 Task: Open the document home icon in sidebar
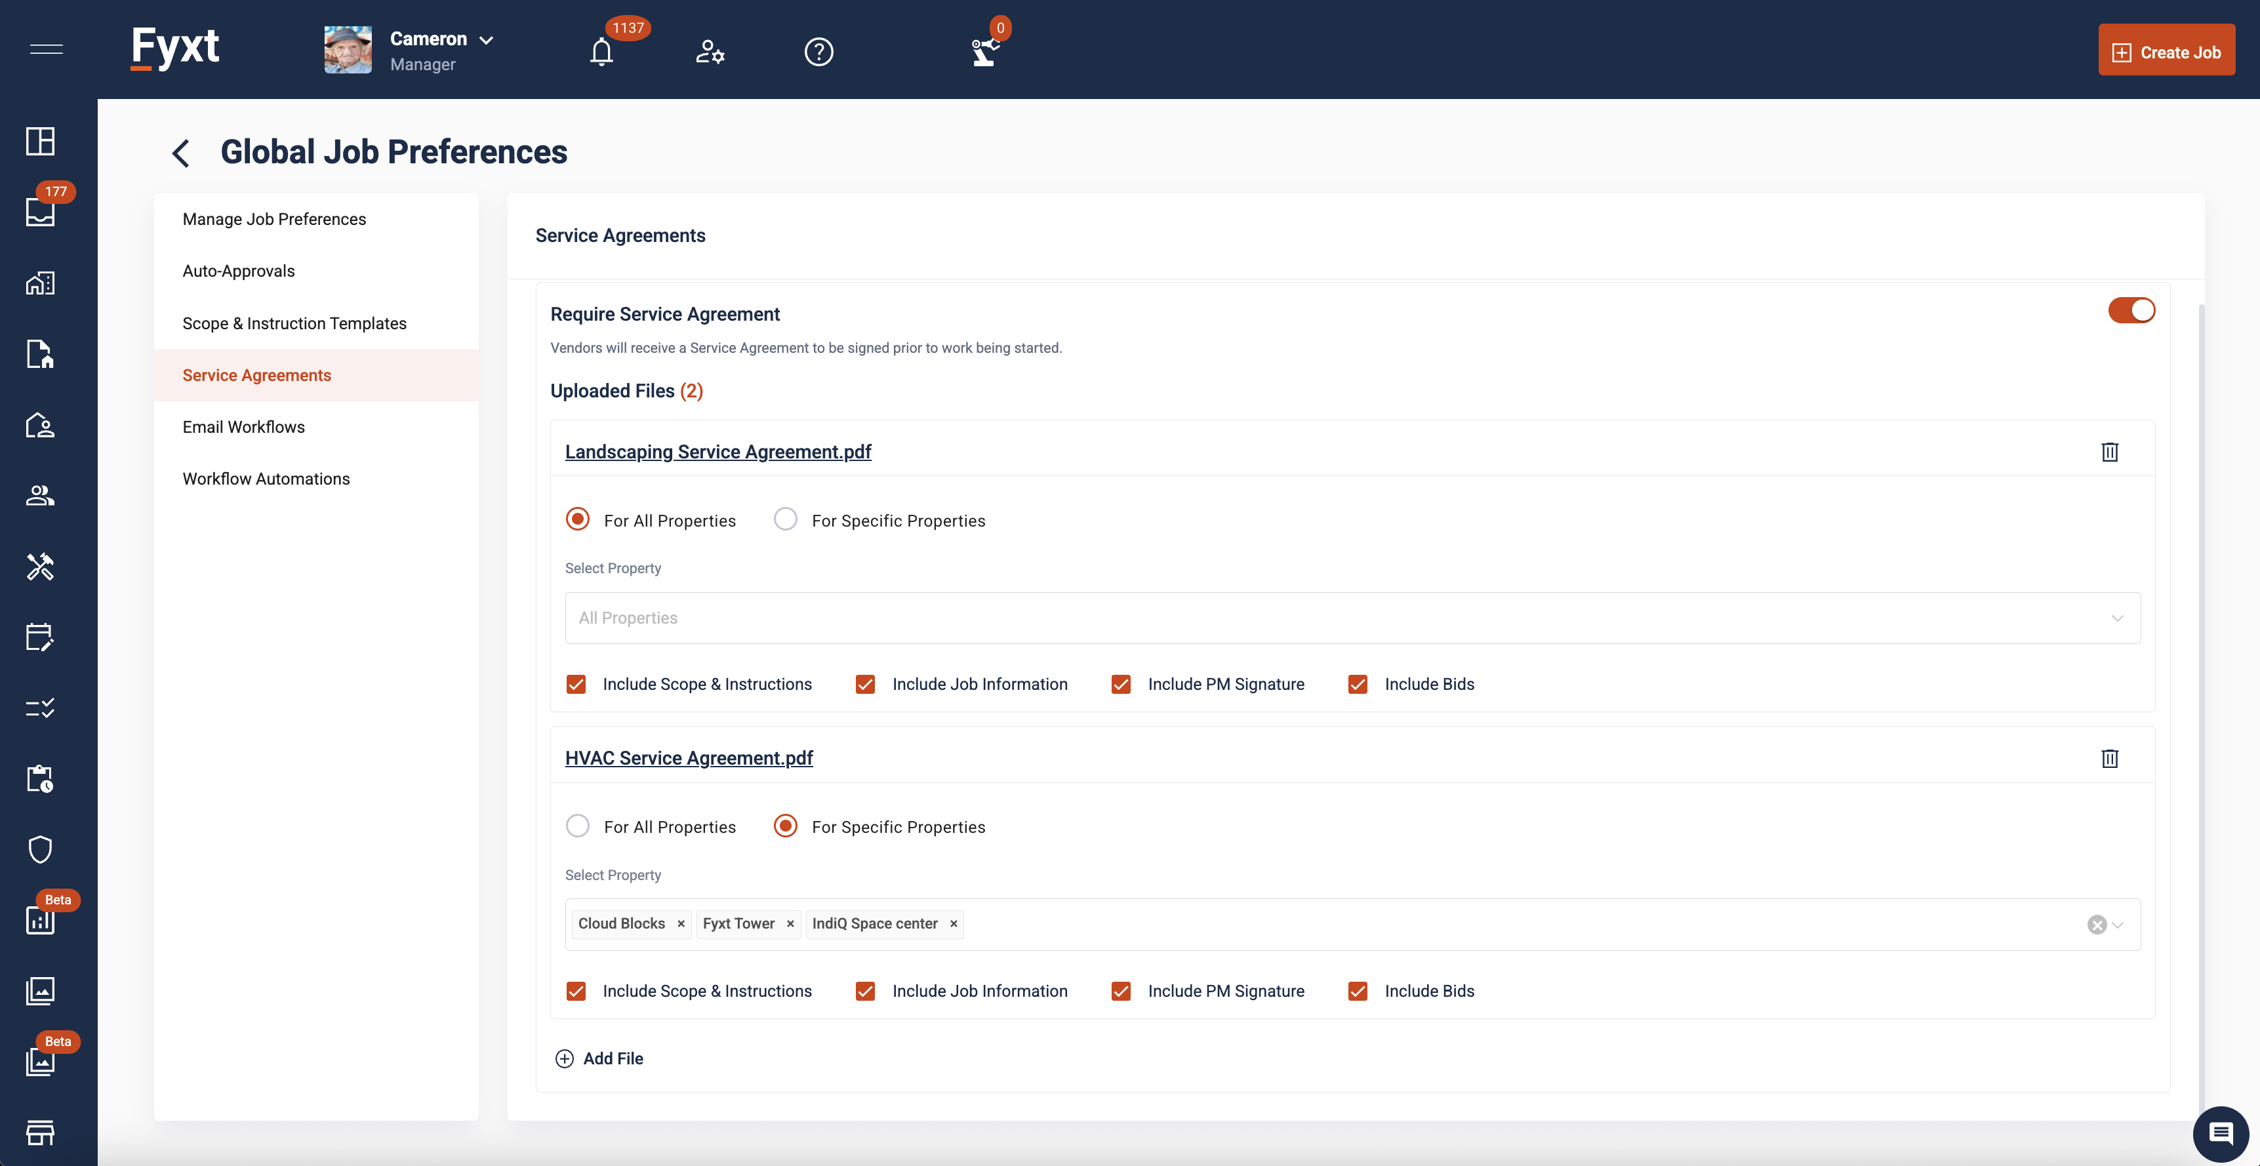point(41,353)
